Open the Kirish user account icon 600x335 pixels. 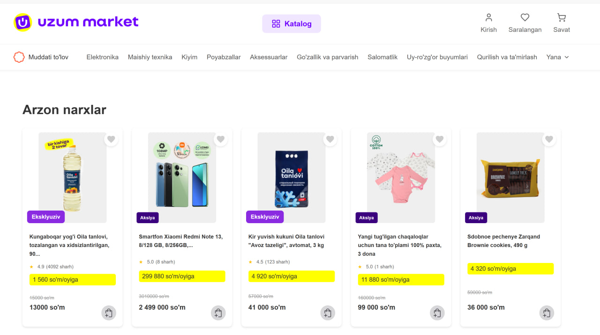click(x=488, y=18)
